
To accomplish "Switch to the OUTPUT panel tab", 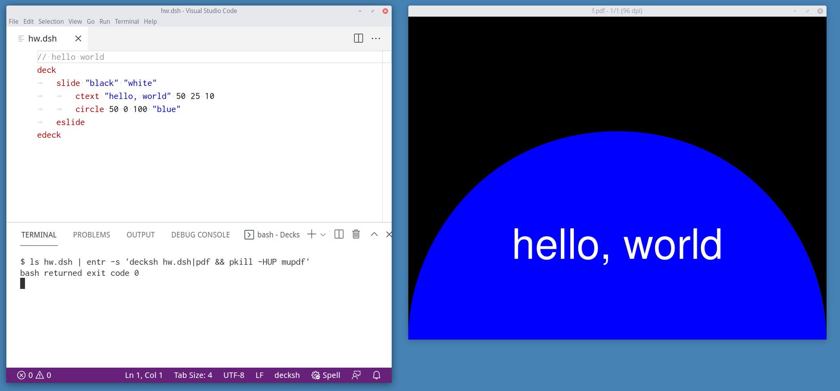I will point(141,235).
